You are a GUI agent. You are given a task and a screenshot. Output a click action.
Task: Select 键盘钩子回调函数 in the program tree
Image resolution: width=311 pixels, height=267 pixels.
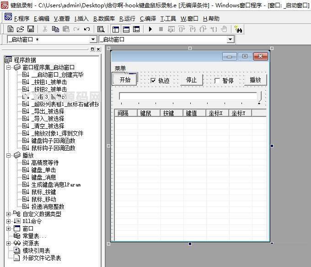53,141
